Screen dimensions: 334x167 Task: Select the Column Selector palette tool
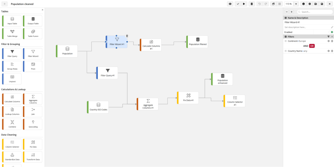(x=12, y=144)
